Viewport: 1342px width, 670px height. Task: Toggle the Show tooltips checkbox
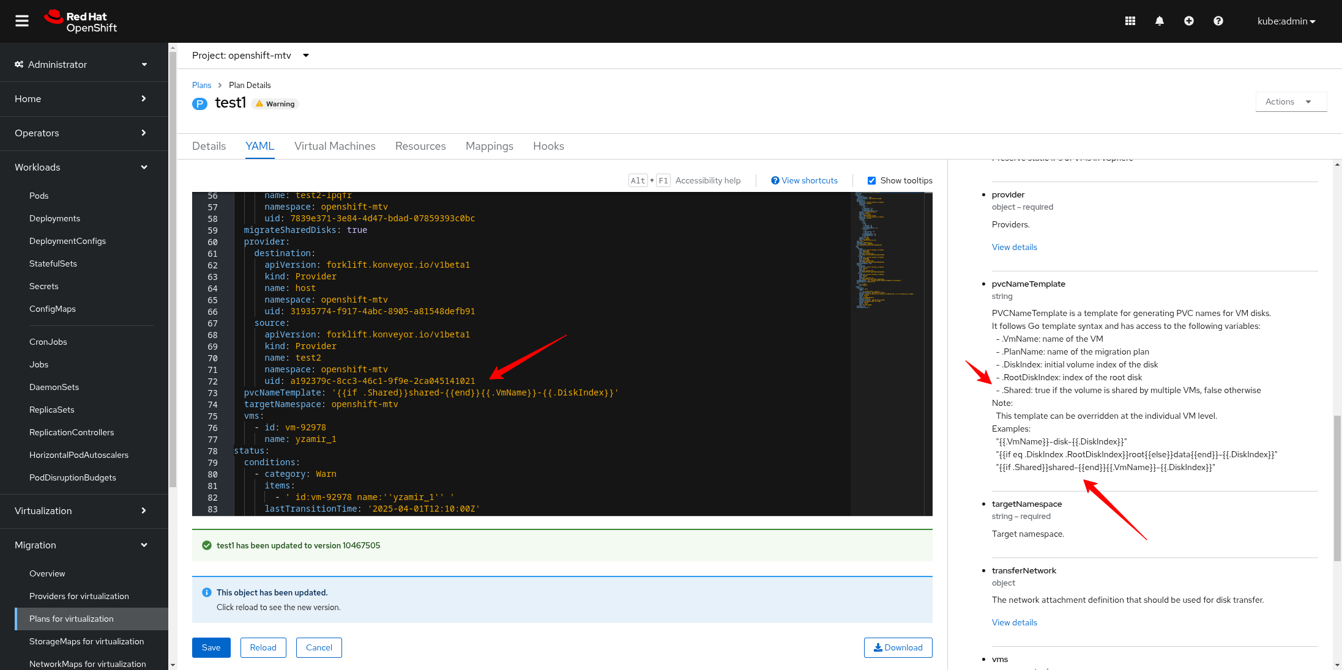[x=871, y=180]
